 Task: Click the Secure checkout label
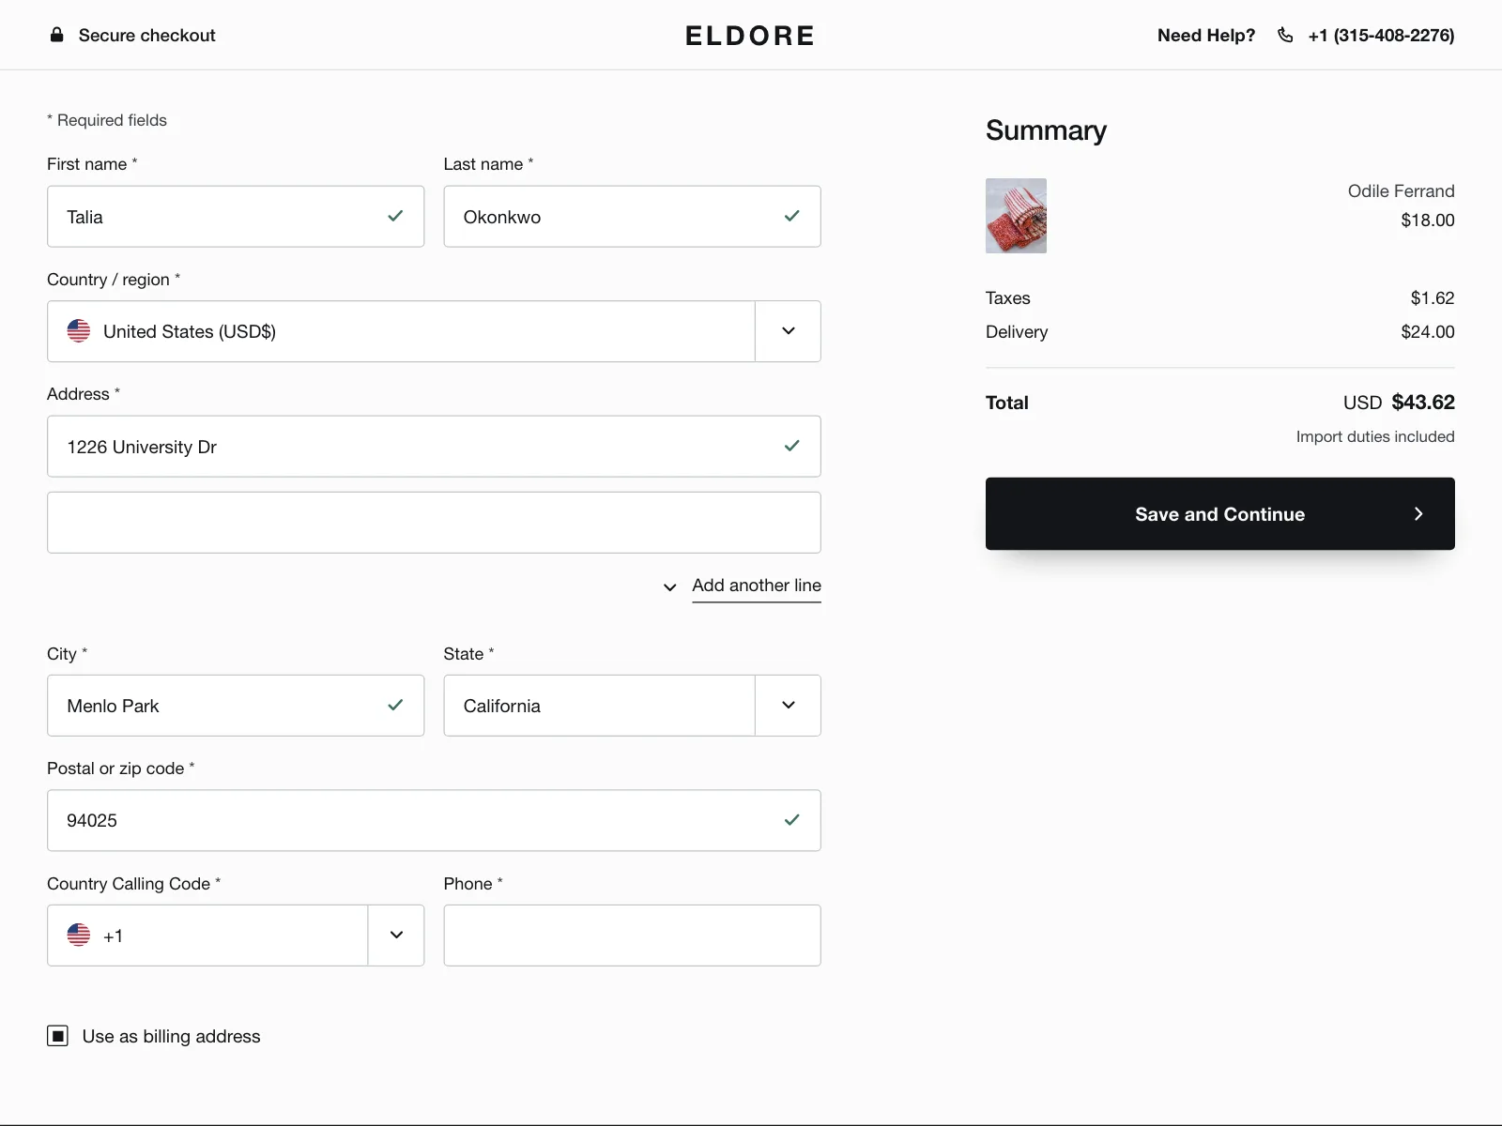click(x=147, y=35)
